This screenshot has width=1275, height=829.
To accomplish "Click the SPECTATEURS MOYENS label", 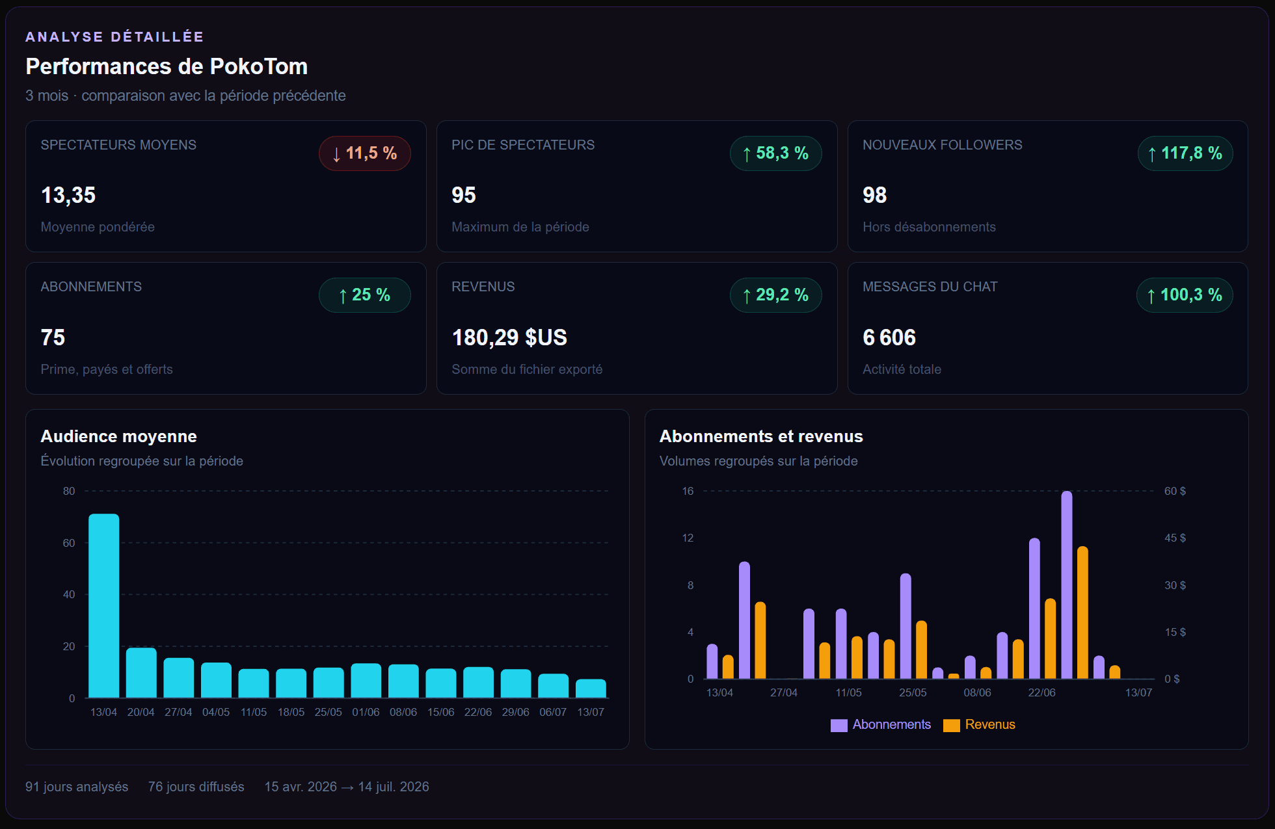I will (118, 145).
